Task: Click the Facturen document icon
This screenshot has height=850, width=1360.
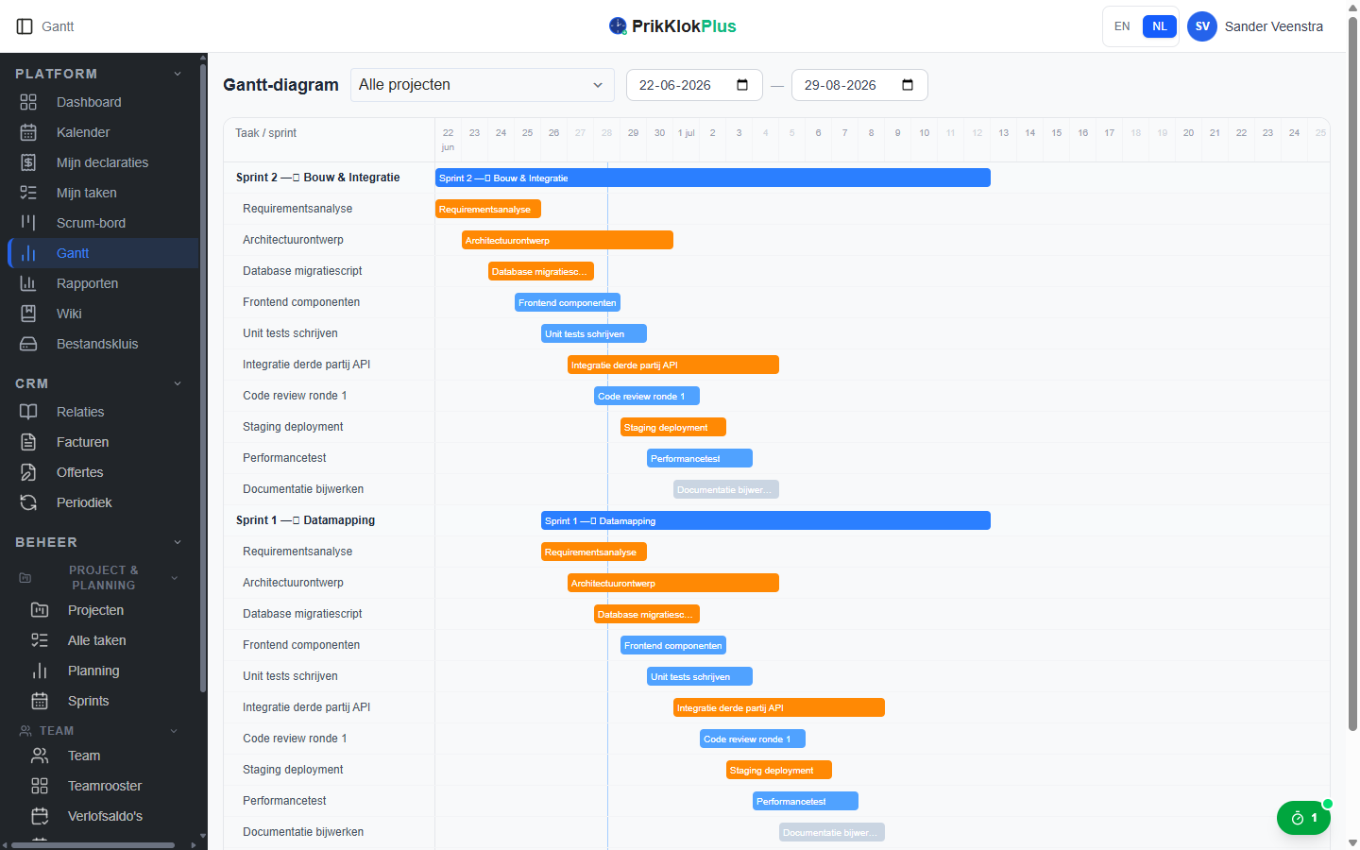Action: click(28, 442)
